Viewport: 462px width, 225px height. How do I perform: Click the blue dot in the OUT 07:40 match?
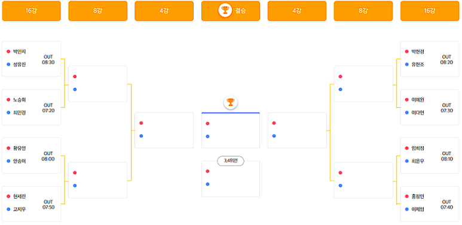(x=407, y=209)
